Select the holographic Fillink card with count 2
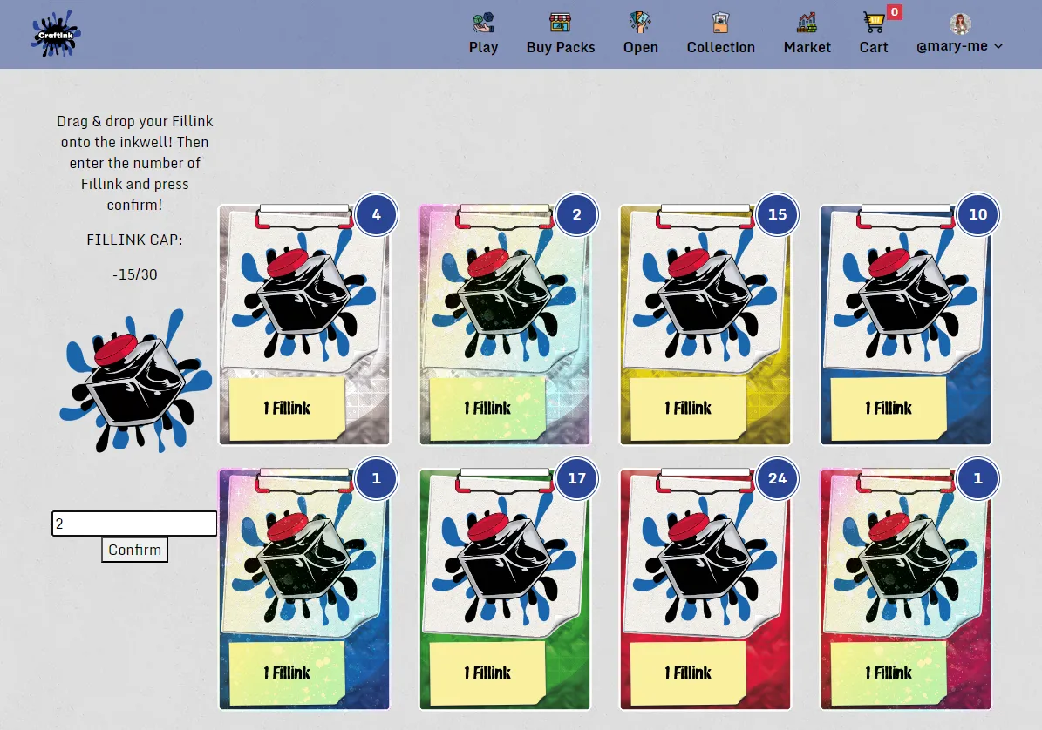The height and width of the screenshot is (730, 1042). (x=505, y=325)
